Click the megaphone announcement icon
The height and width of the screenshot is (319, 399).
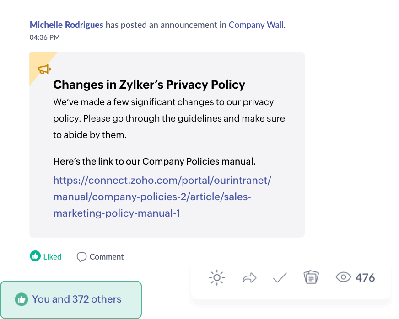coord(44,69)
